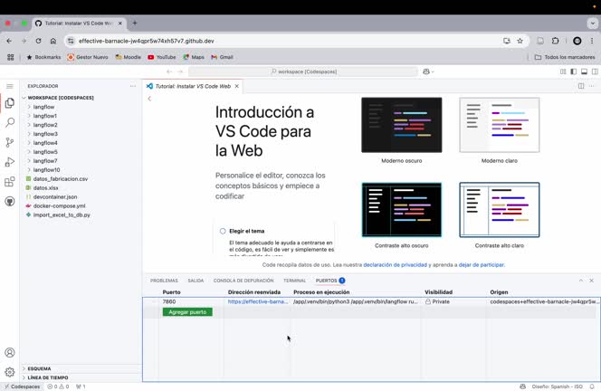Click the browser address bar URL
The height and width of the screenshot is (391, 601).
click(146, 41)
